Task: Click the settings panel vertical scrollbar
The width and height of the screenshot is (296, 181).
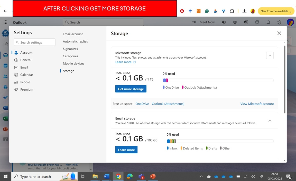Action: tap(285, 79)
